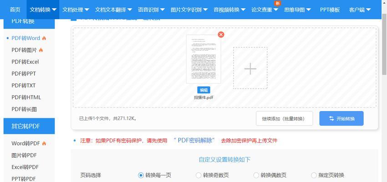Select PDF转Word in the sidebar

pos(25,38)
